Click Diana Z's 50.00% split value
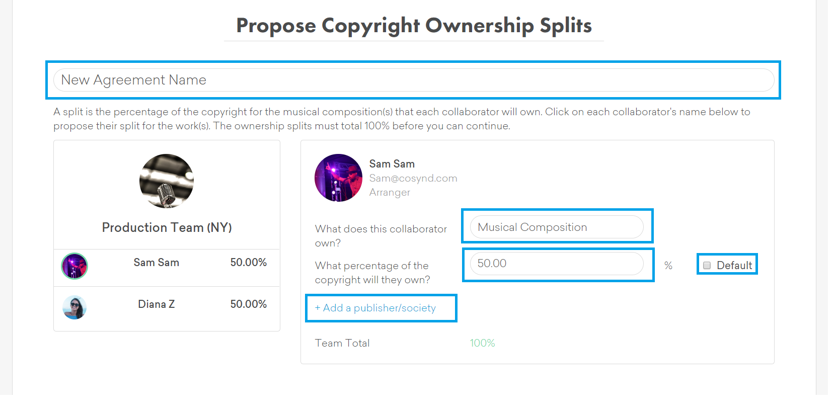 tap(248, 304)
